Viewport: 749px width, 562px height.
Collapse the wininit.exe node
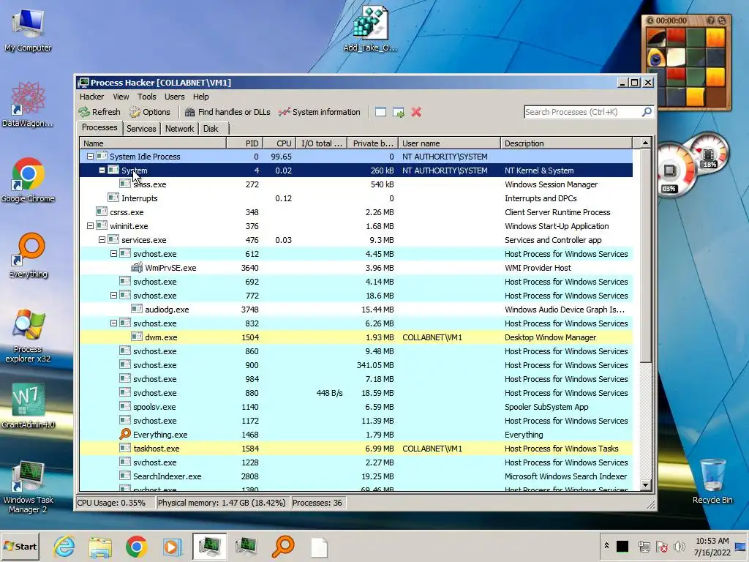(x=90, y=225)
